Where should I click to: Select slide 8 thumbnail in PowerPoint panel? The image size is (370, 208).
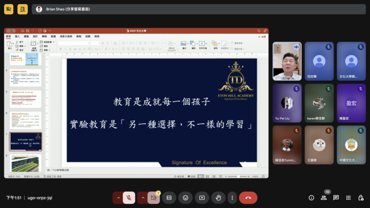click(25, 163)
